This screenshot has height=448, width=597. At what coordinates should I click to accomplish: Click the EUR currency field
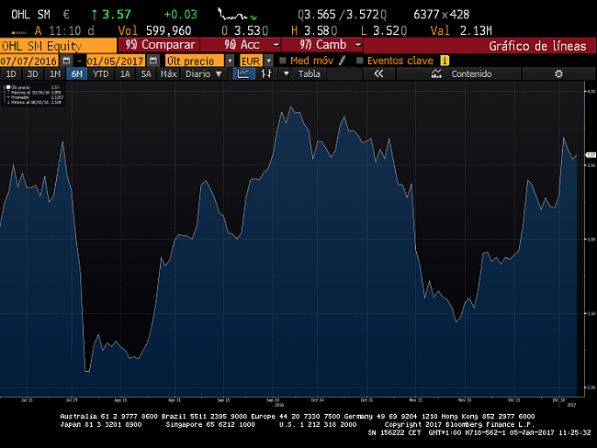tap(251, 61)
